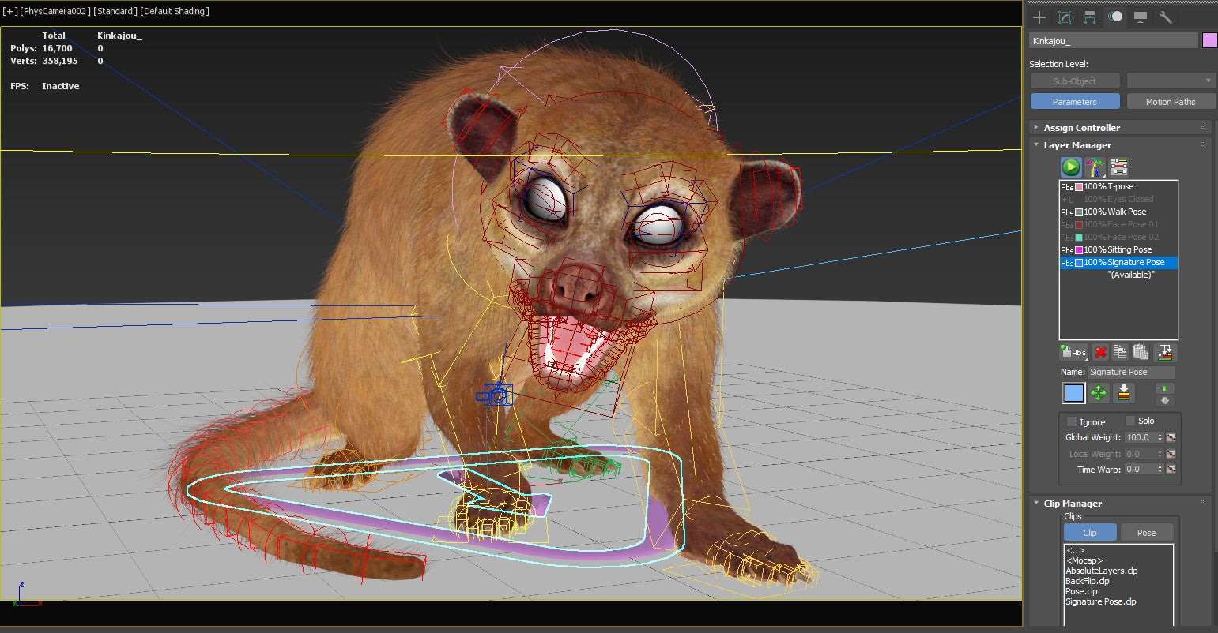Switch to the Pose tab in Clip Manager
This screenshot has height=633, width=1218.
tap(1147, 532)
